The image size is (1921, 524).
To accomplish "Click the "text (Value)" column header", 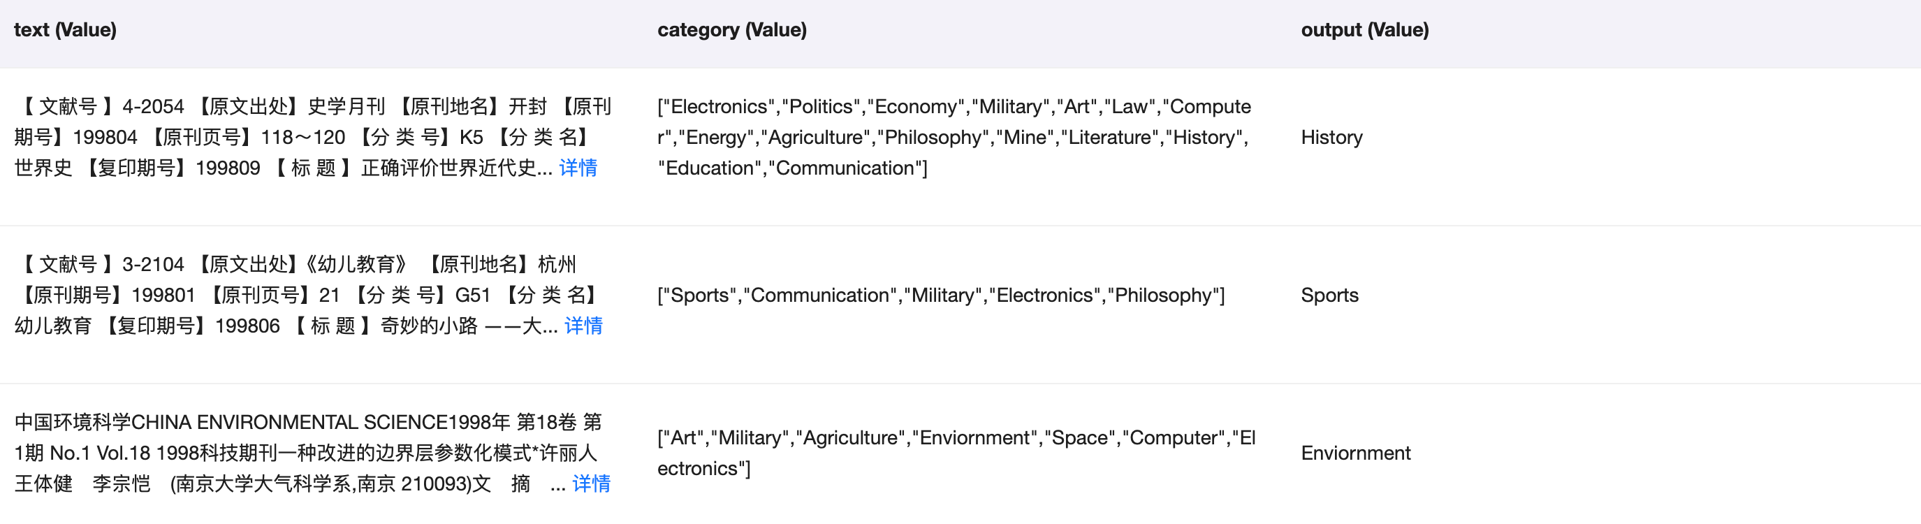I will tap(65, 30).
